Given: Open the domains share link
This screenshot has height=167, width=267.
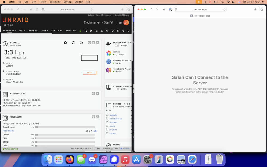Looking at the screenshot, I should (113, 123).
